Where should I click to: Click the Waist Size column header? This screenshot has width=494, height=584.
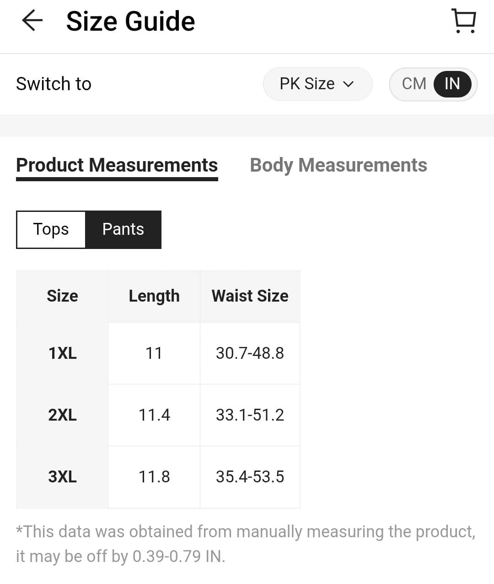pyautogui.click(x=250, y=296)
